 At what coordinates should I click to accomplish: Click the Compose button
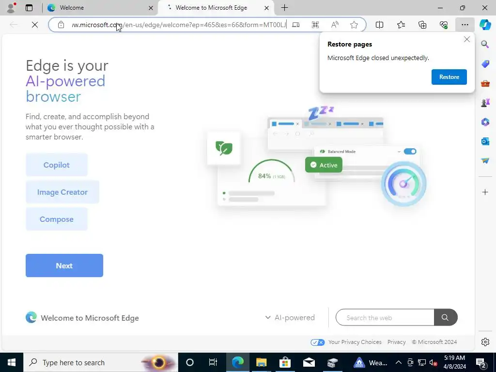57,219
